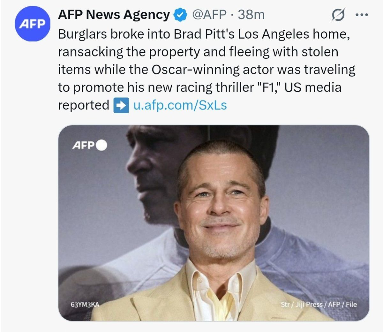Image resolution: width=383 pixels, height=332 pixels.
Task: Open the three-dot more options menu
Action: pos(362,15)
